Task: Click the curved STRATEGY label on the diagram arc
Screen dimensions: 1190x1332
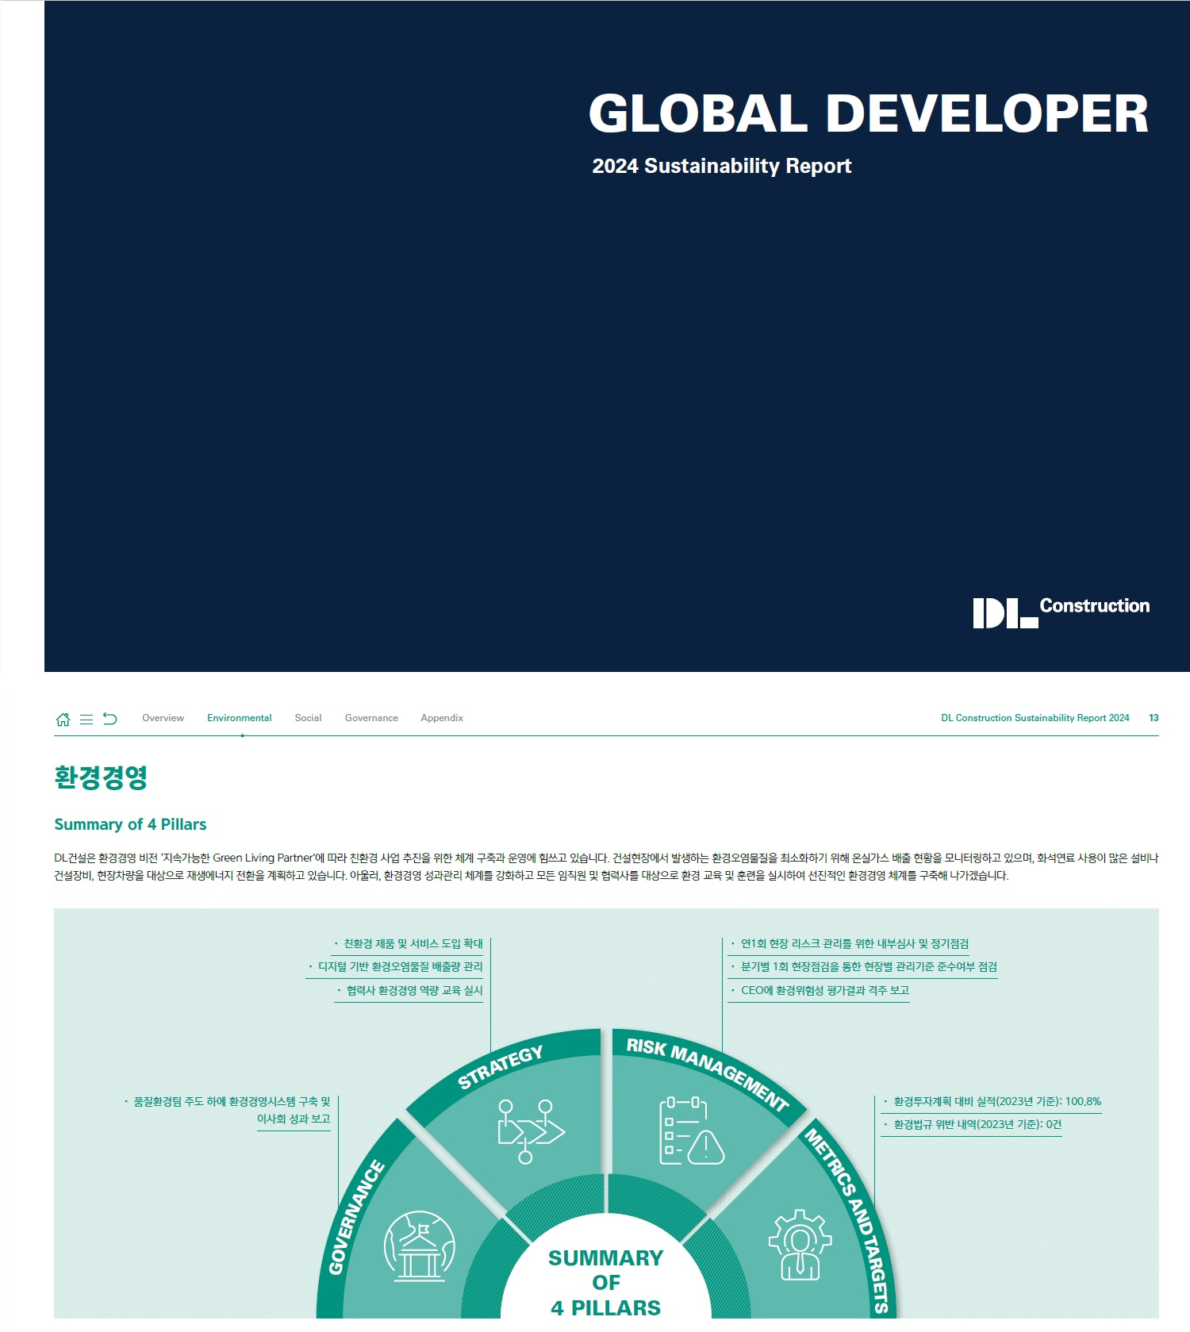Action: (x=501, y=1067)
